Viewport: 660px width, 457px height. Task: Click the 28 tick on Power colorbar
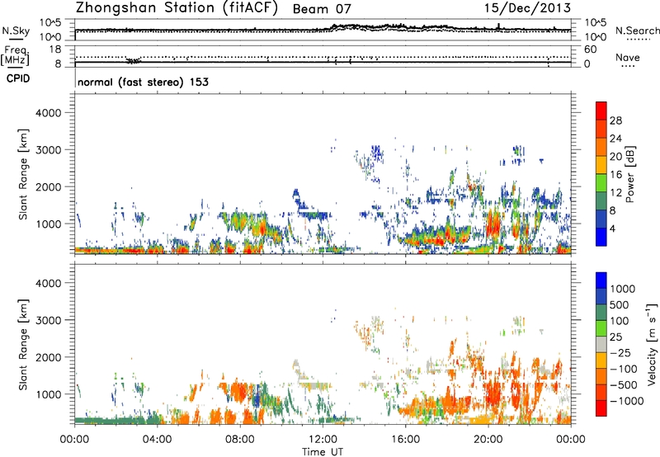[x=615, y=120]
